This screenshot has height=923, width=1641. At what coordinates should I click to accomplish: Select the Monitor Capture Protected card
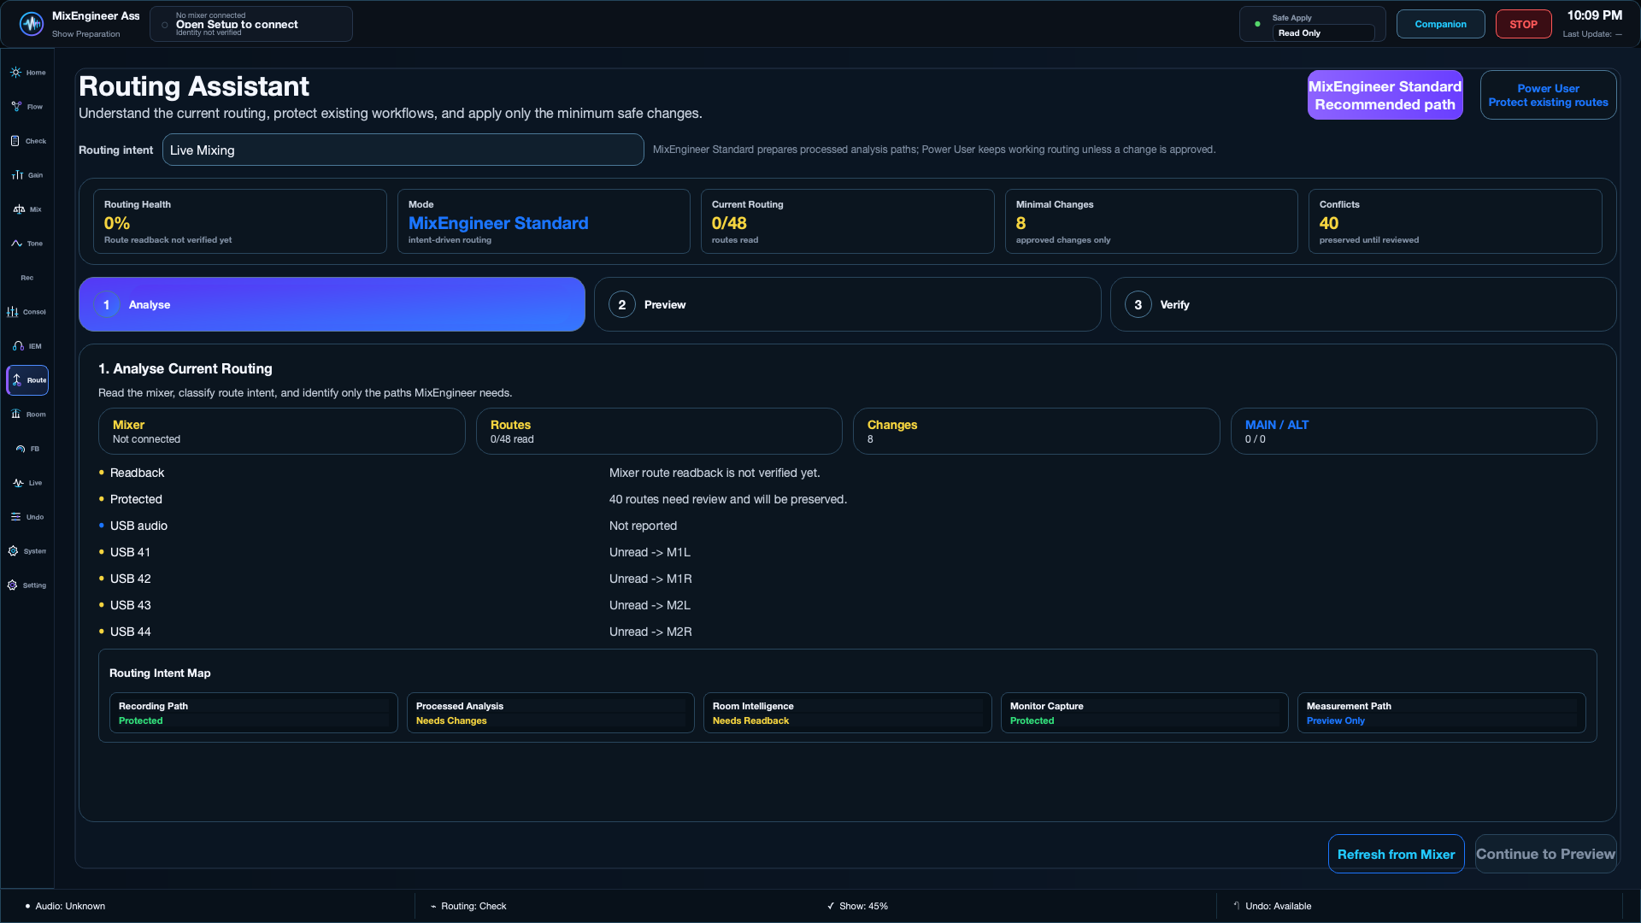[1144, 713]
